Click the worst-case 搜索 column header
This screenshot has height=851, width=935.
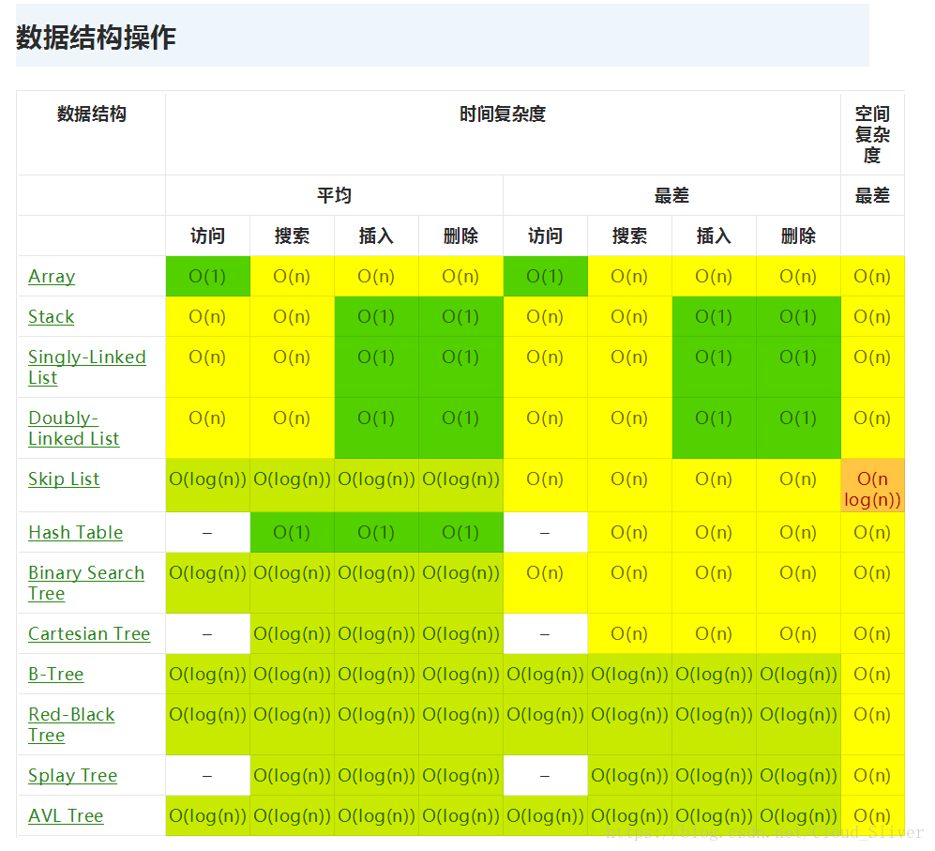(x=629, y=236)
